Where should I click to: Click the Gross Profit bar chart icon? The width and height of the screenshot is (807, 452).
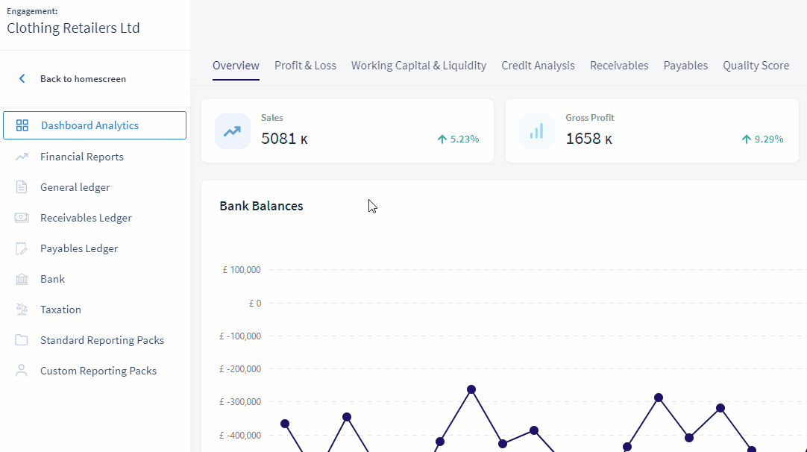[537, 131]
